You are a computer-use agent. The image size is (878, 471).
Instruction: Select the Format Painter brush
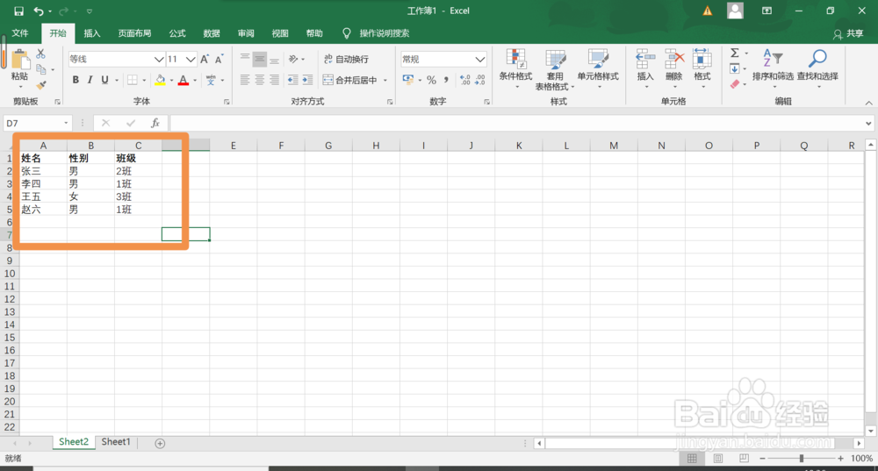click(x=41, y=85)
